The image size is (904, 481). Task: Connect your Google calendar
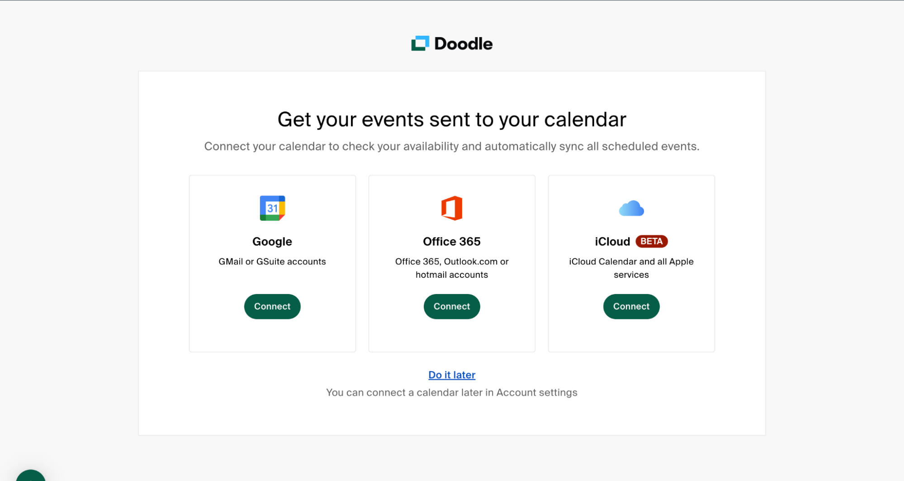point(272,307)
